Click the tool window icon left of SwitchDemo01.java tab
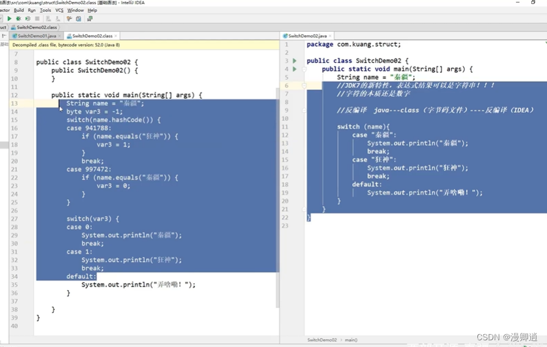Screen dimensions: 547x347 (4, 36)
